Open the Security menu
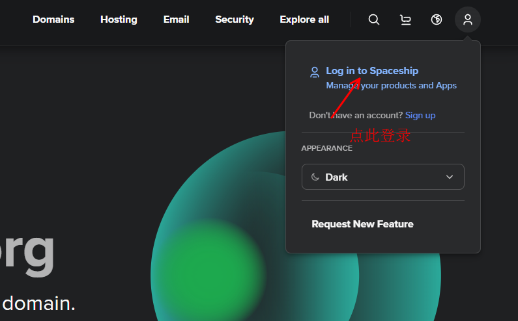Viewport: 518px width, 321px height. 235,19
